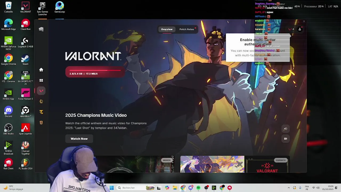Select Steam desktop icon
This screenshot has width=341, height=192.
pos(26,60)
